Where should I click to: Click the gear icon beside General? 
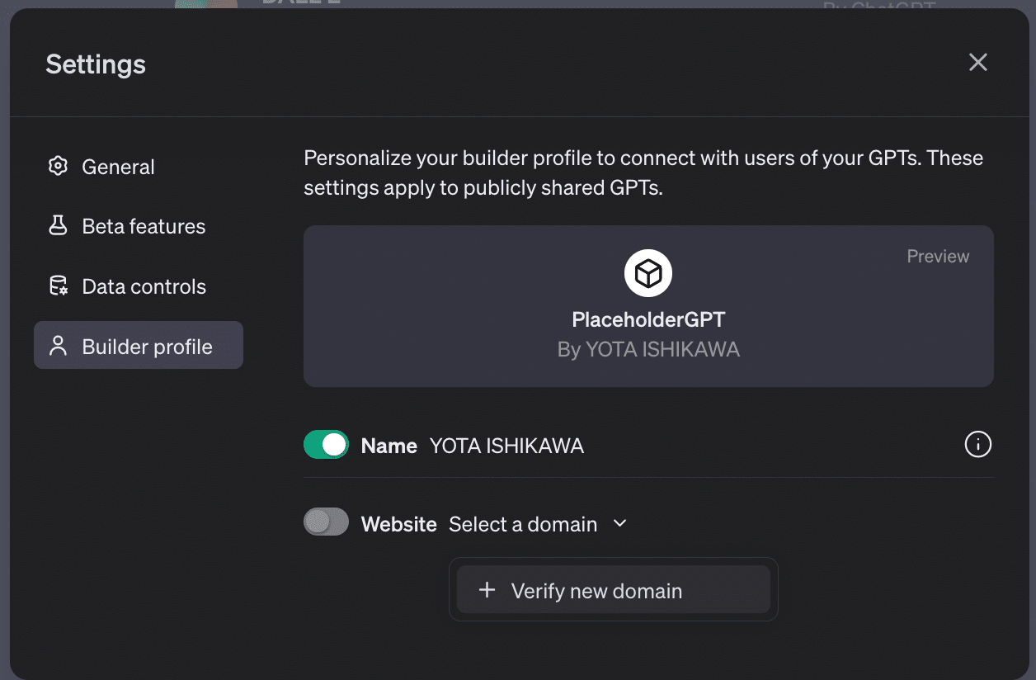click(58, 167)
